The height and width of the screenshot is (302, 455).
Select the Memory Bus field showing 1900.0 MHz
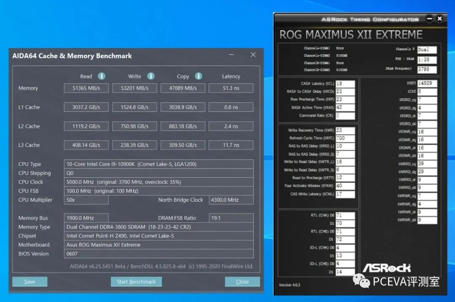point(86,218)
